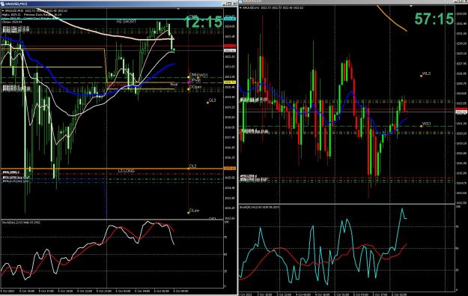Click the M15 chart time axis
Image resolution: width=468 pixels, height=296 pixels.
(x=112, y=291)
